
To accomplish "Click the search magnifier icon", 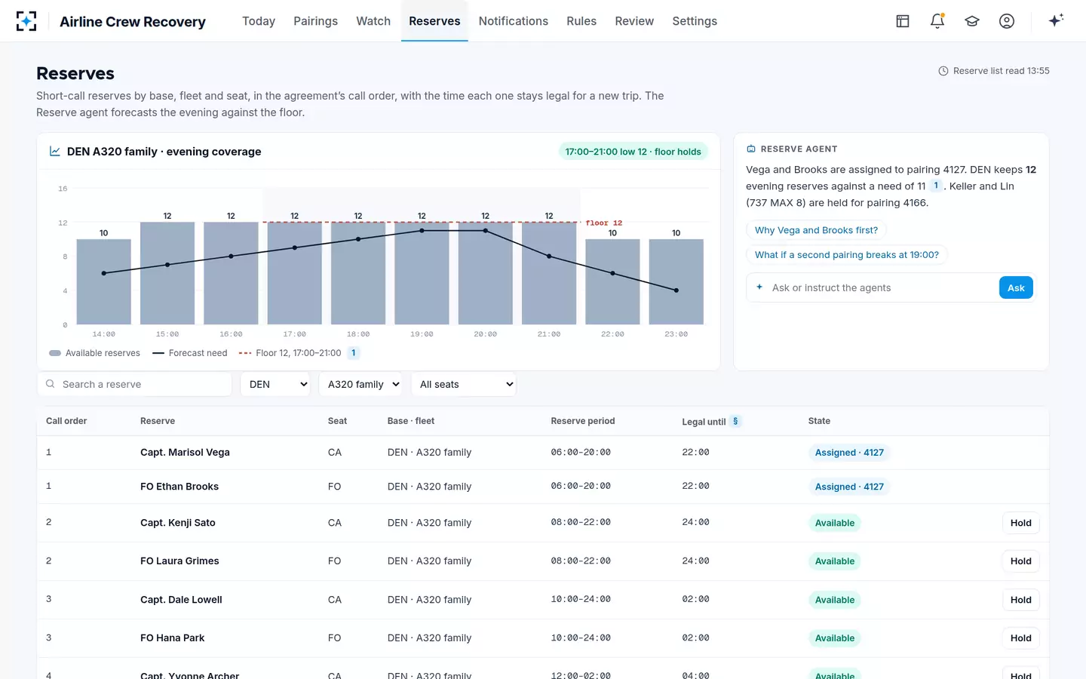I will pyautogui.click(x=51, y=384).
